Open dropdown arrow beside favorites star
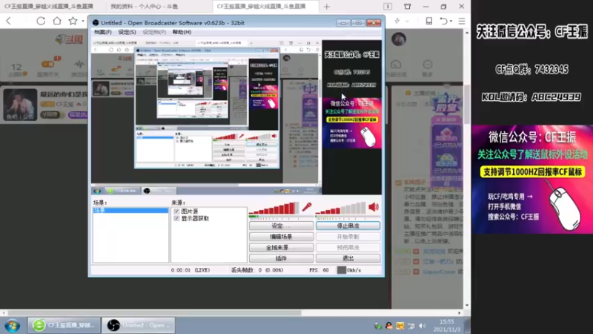The width and height of the screenshot is (593, 334). 83,22
